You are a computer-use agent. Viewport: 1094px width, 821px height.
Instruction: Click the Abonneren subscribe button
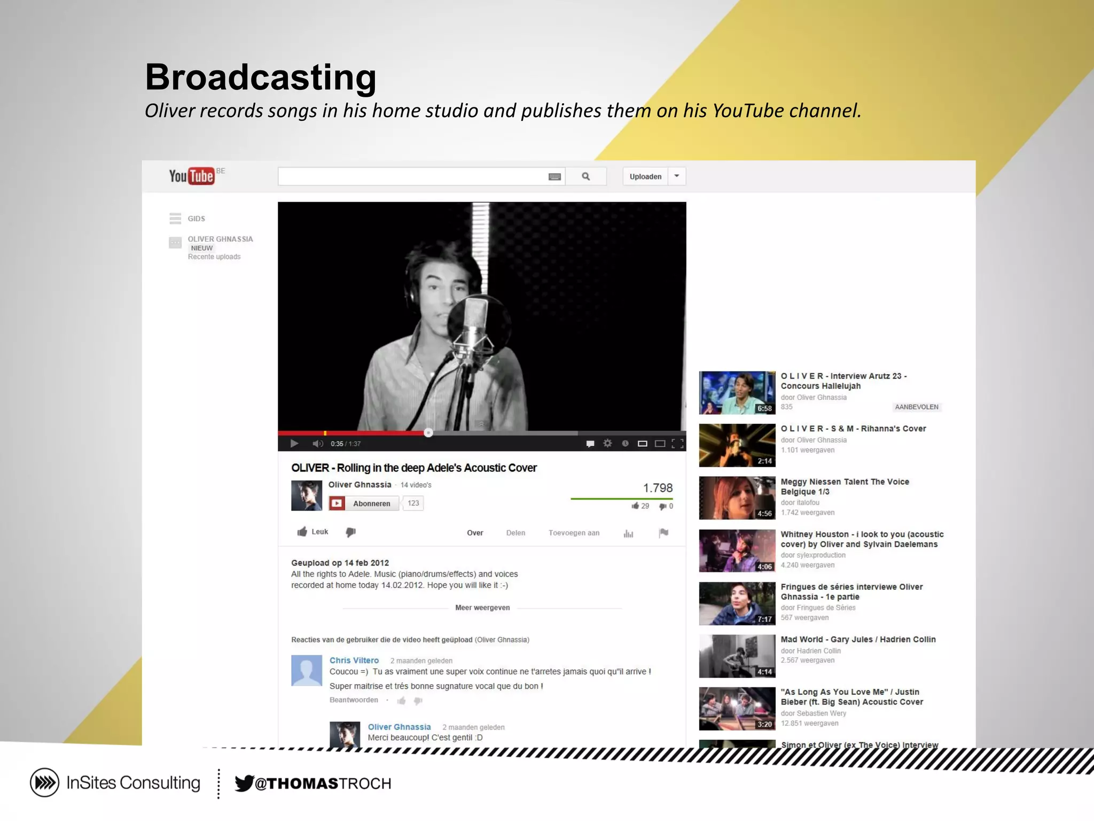pyautogui.click(x=364, y=504)
